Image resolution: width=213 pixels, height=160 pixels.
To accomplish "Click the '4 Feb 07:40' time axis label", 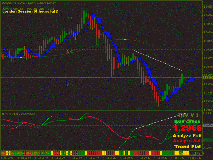I will pyautogui.click(x=92, y=158).
